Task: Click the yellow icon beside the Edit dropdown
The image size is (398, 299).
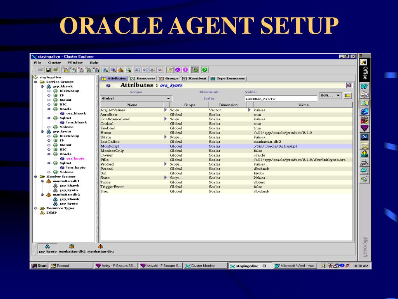Action: [348, 96]
